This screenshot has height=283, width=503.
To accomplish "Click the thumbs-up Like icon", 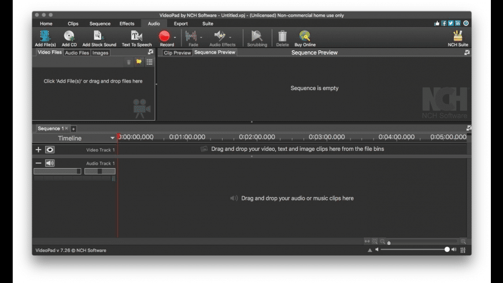I will pos(437,23).
